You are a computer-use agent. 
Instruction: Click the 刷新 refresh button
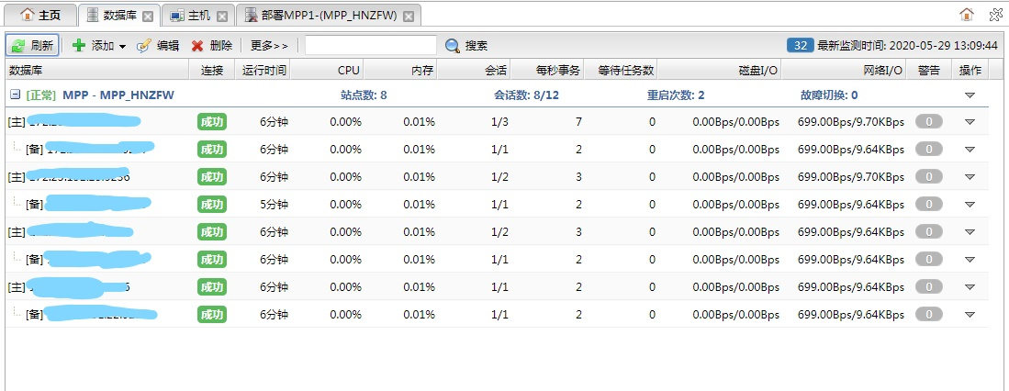tap(33, 46)
